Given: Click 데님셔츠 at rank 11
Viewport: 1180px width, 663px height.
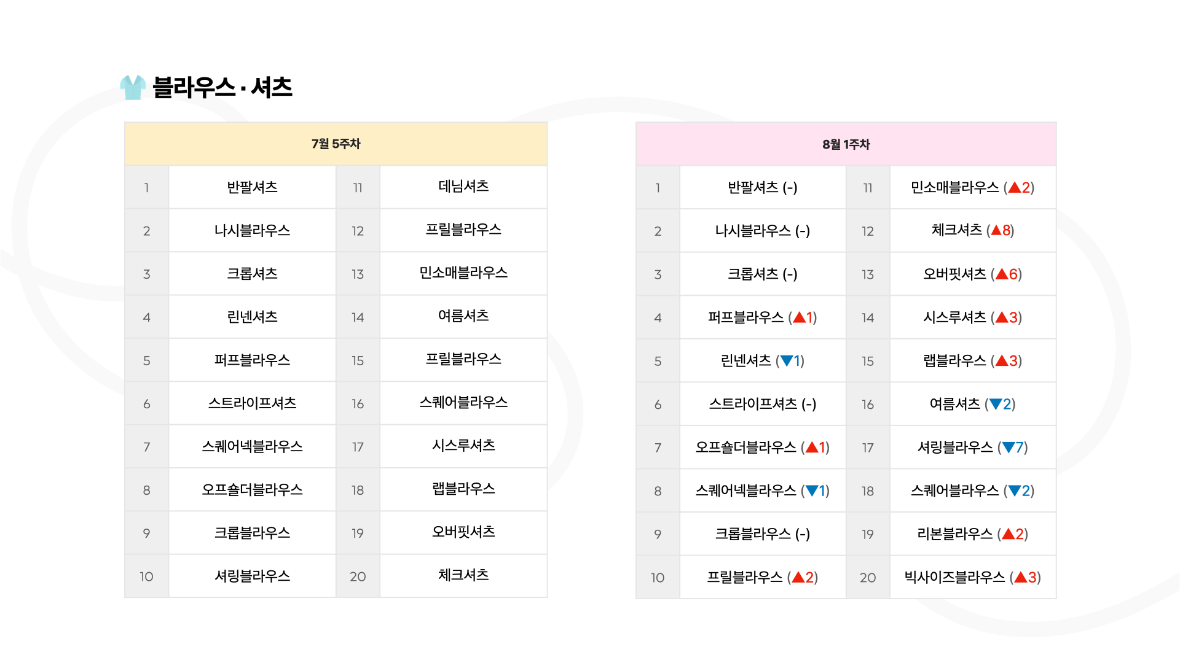Looking at the screenshot, I should 463,187.
